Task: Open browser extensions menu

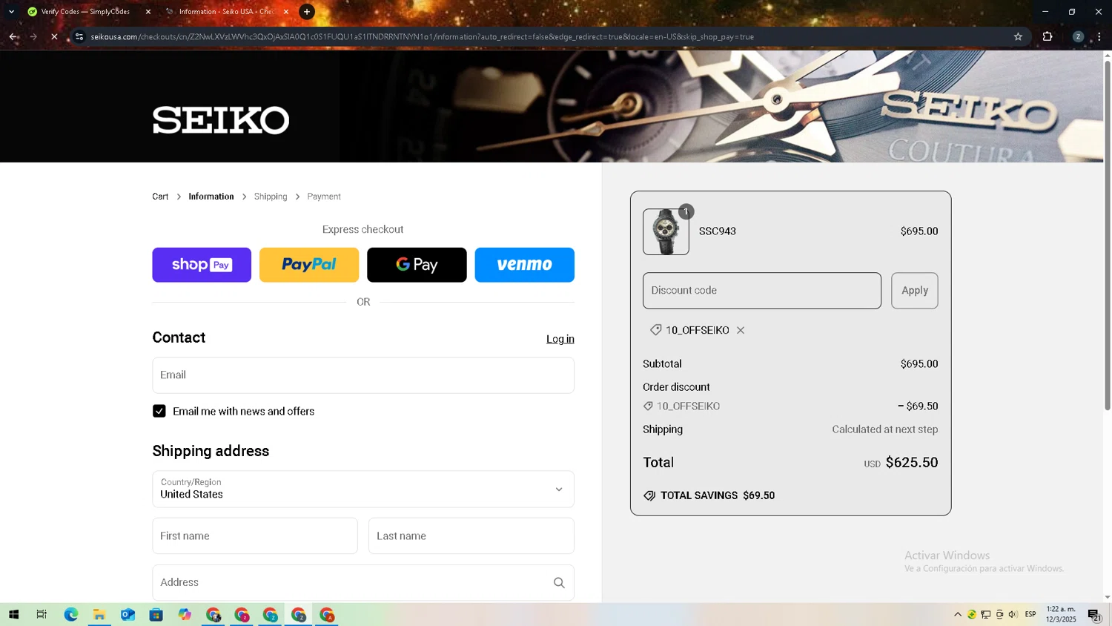Action: (x=1048, y=36)
